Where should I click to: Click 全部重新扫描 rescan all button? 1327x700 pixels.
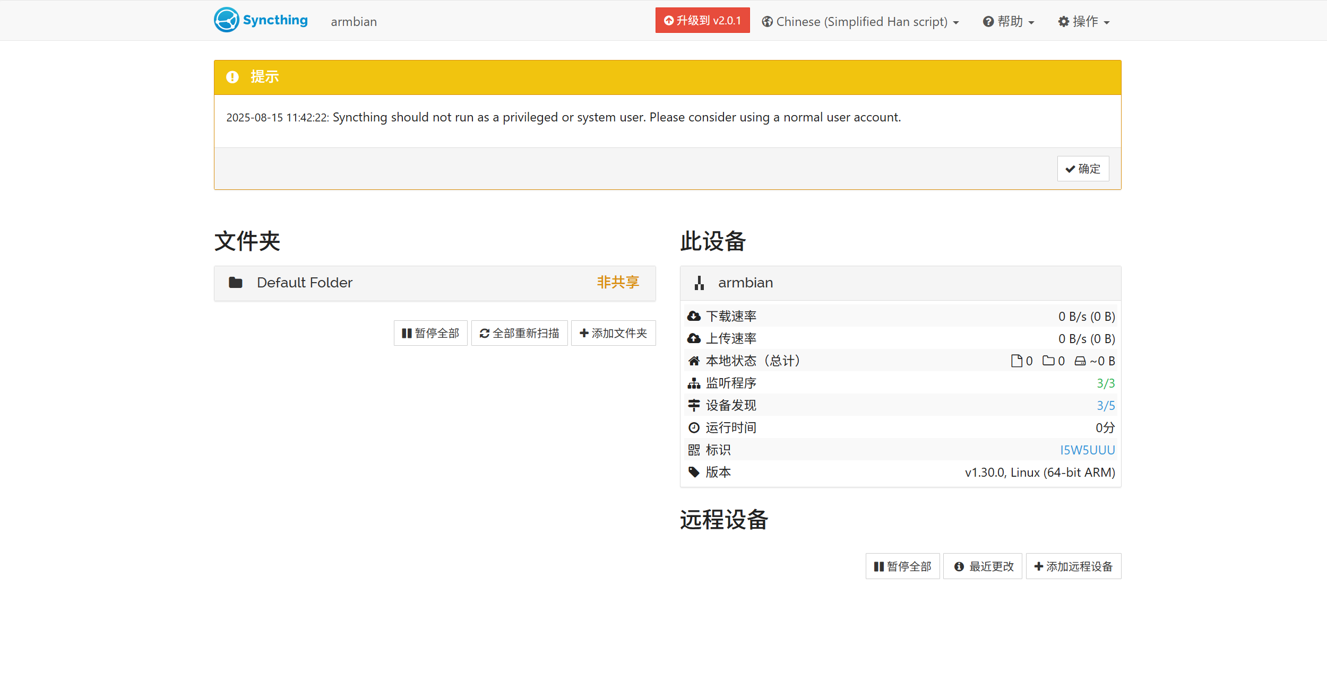[x=520, y=333]
